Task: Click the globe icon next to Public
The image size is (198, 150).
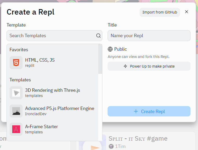Action: [110, 49]
